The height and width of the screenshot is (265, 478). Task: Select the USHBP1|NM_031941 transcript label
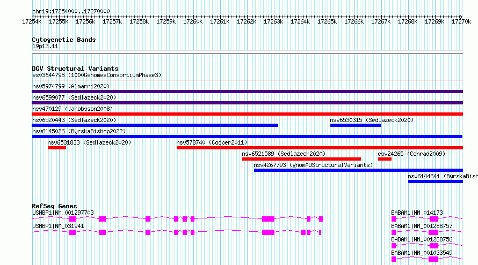[x=58, y=226]
